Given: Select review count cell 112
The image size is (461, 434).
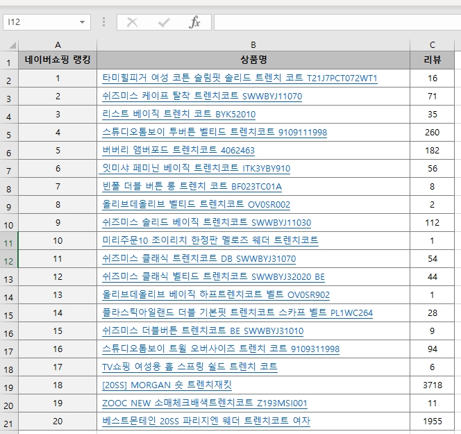Looking at the screenshot, I should 432,223.
